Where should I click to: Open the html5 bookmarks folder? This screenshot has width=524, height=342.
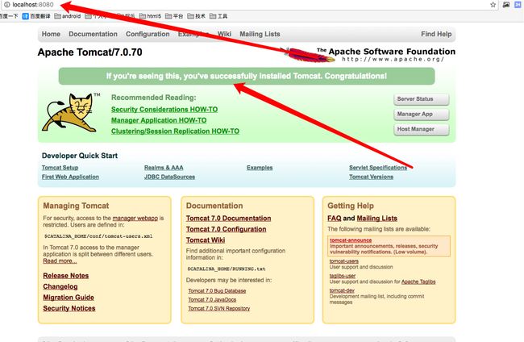(x=150, y=16)
